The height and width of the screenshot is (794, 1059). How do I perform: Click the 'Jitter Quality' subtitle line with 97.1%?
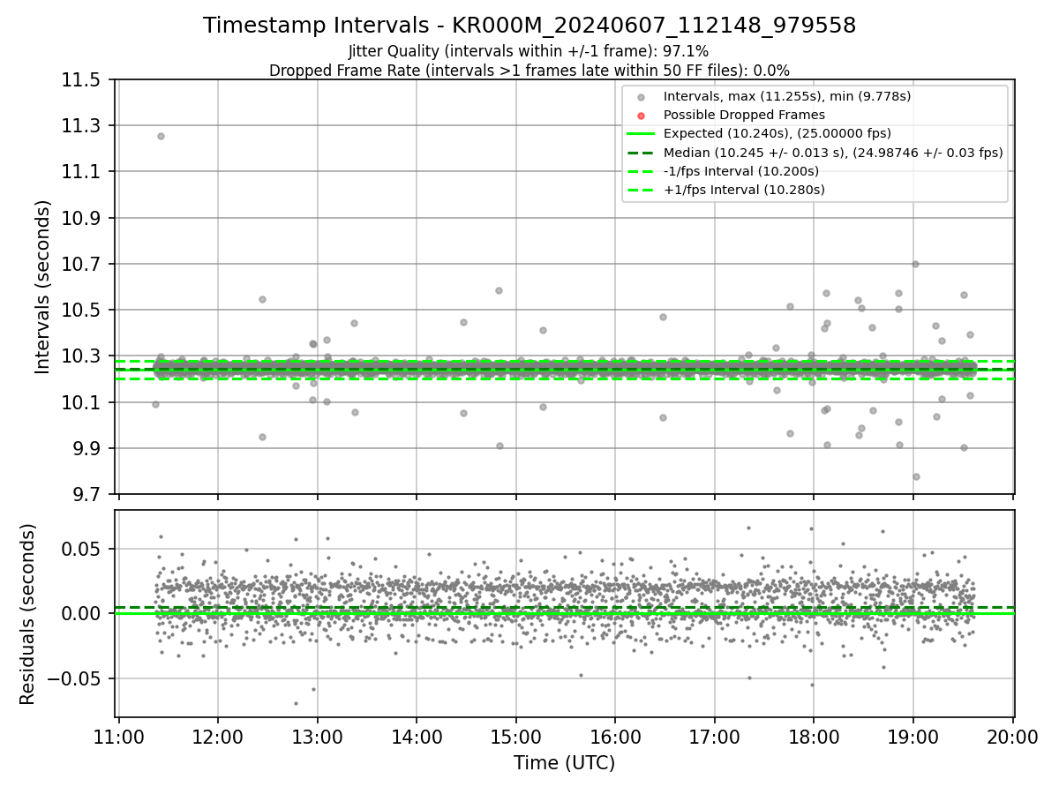(x=529, y=51)
